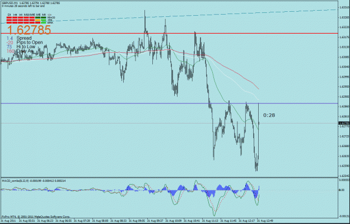Click the 0:28 candle timer label
This screenshot has width=350, height=224.
269,115
